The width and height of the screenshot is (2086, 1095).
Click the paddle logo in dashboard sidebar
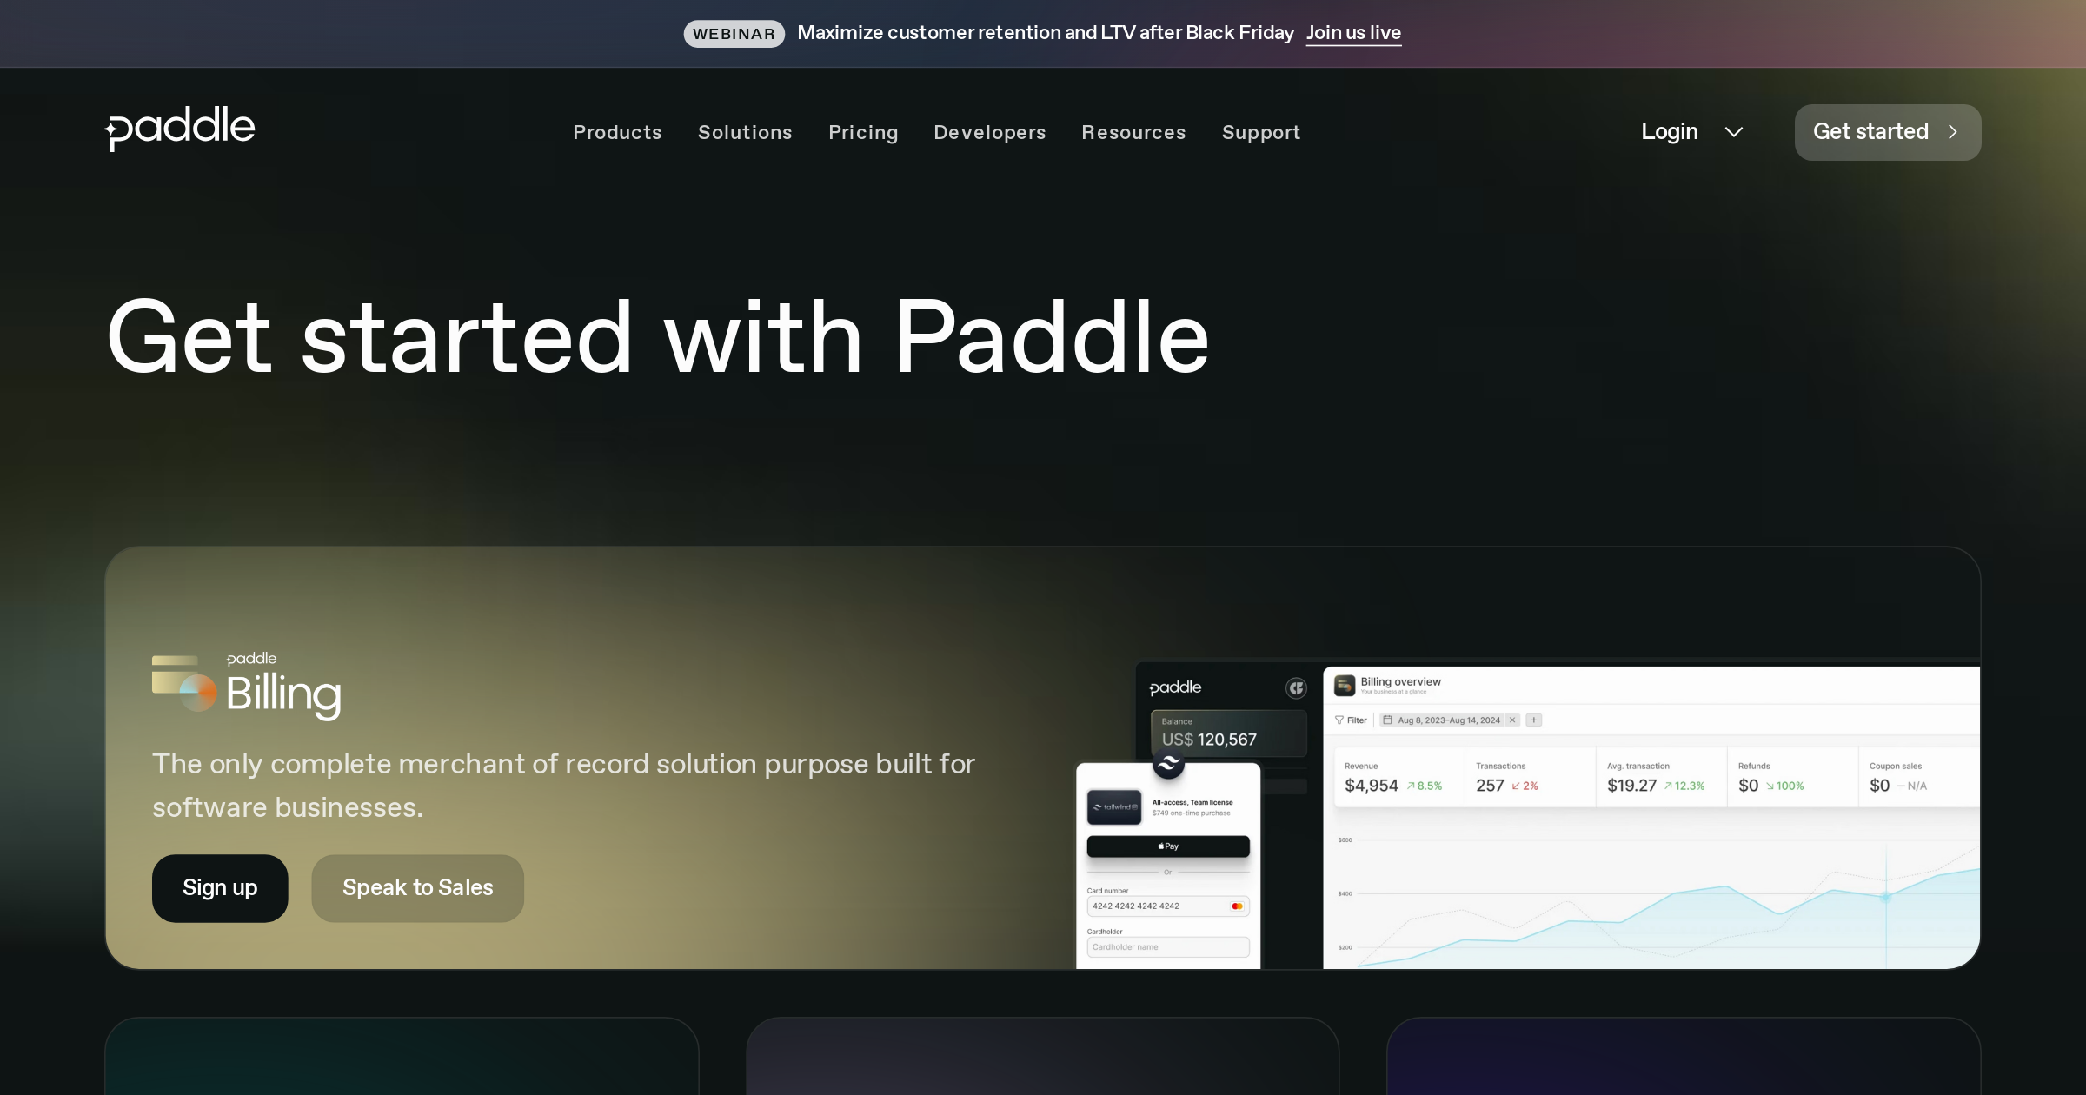pos(1175,687)
